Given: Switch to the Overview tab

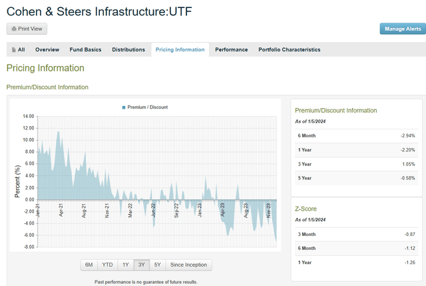Looking at the screenshot, I should click(47, 49).
